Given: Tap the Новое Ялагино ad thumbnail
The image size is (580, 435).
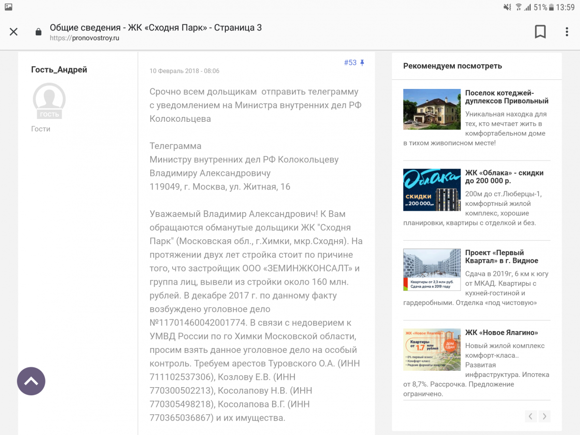Looking at the screenshot, I should [x=432, y=349].
